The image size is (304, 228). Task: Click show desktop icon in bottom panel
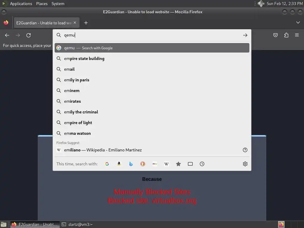pos(4,224)
